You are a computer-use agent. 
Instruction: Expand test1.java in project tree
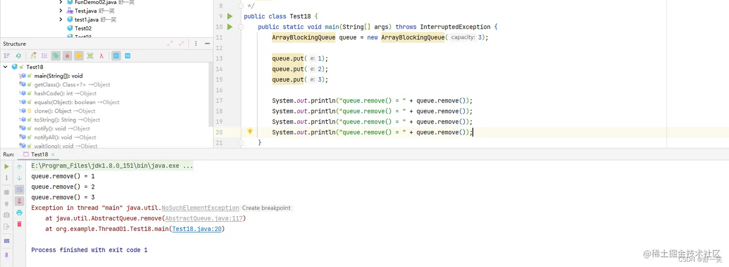(61, 19)
